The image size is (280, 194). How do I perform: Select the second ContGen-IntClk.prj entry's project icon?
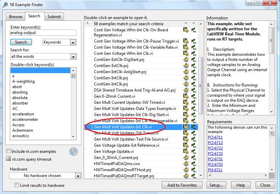(186, 84)
